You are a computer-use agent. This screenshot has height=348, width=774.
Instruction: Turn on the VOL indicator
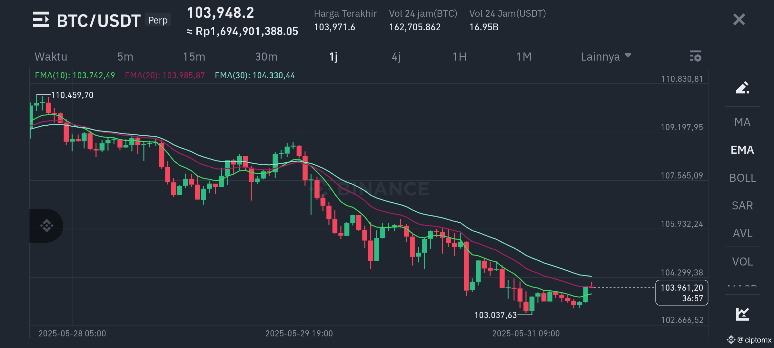click(x=742, y=262)
